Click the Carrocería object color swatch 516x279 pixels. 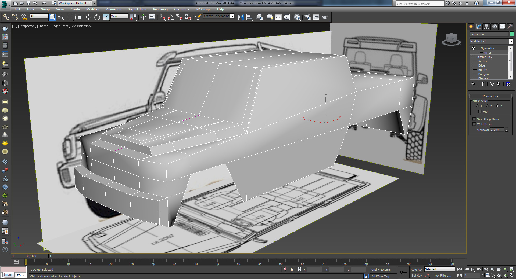pos(512,34)
